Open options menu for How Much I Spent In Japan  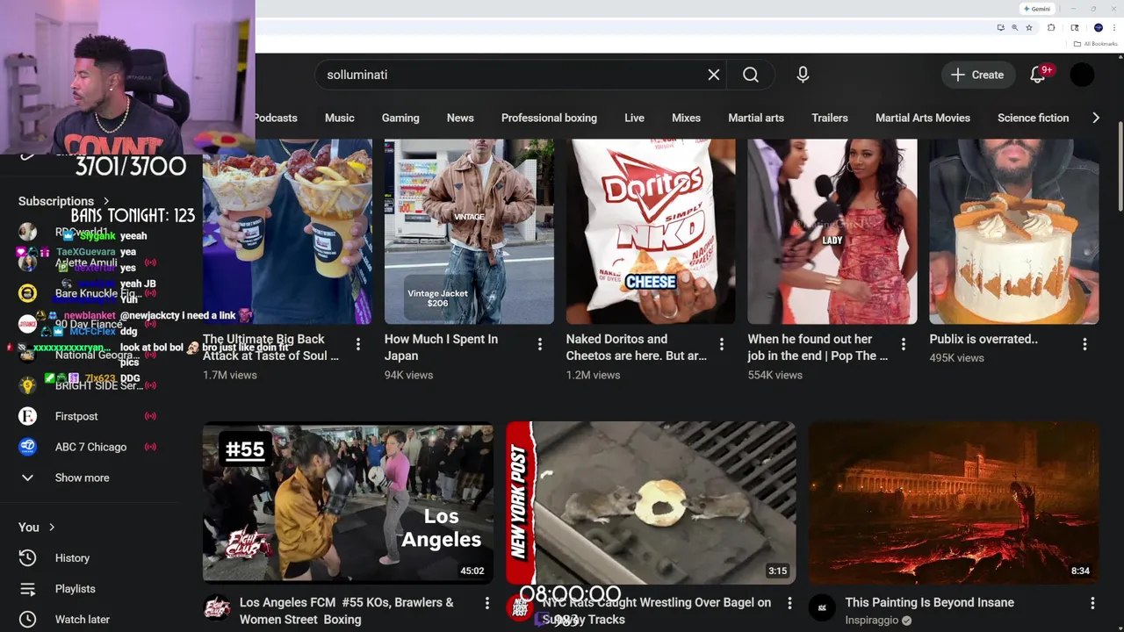click(x=540, y=344)
